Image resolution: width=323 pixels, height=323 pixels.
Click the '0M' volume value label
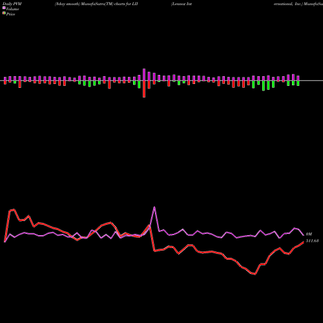click(x=309, y=234)
